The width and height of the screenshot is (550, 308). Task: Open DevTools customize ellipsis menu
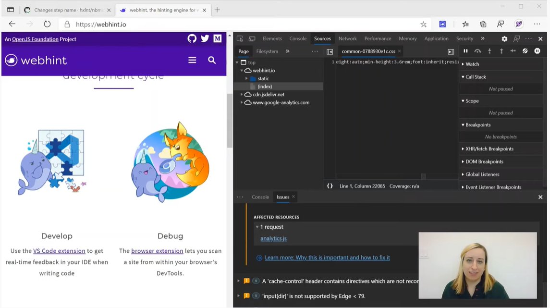(528, 38)
